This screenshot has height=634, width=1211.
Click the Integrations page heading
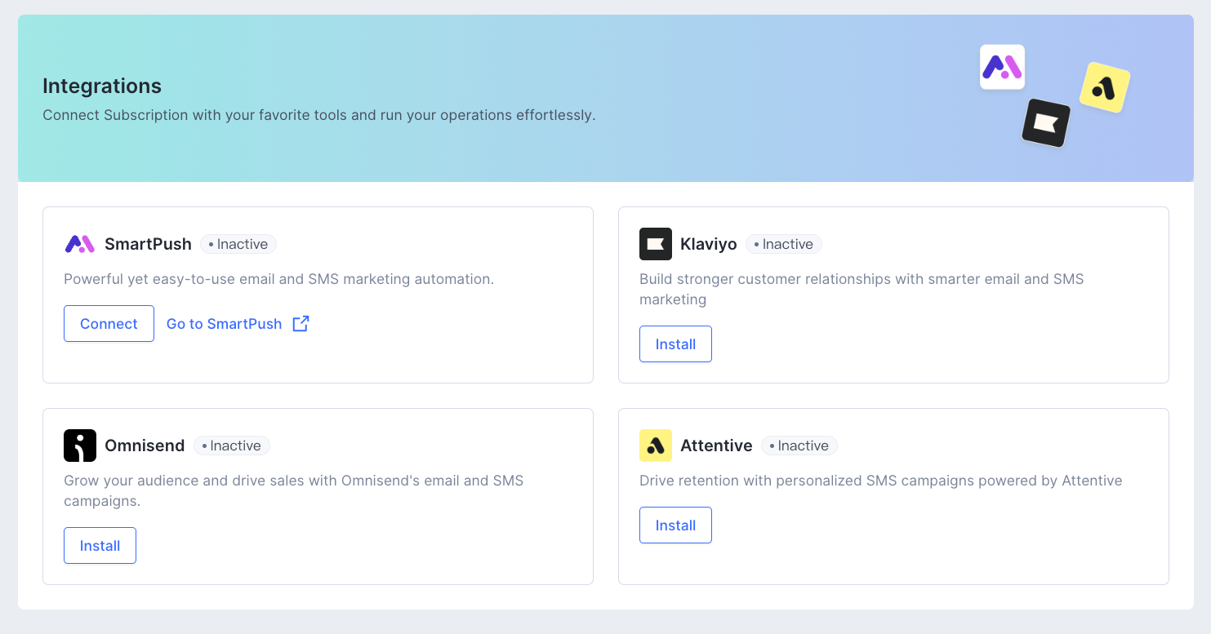102,86
